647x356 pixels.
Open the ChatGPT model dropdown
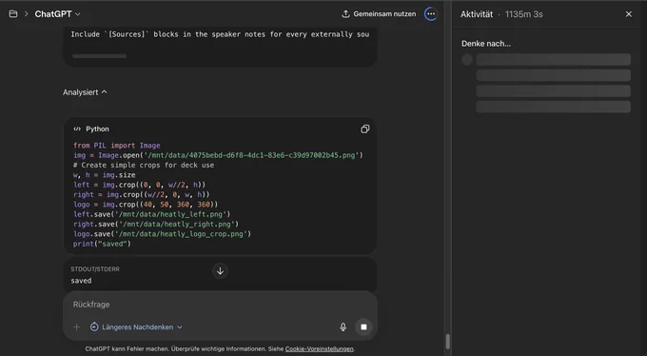57,14
